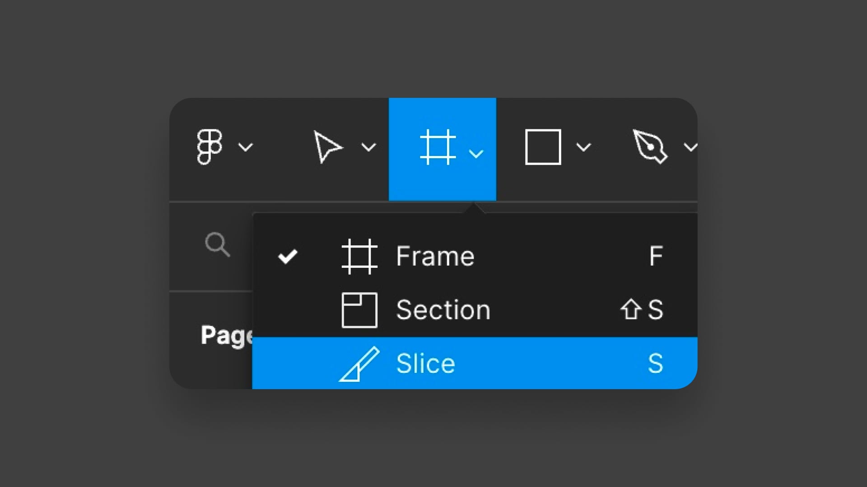
Task: Collapse the Frame tool chevron
Action: coord(476,154)
